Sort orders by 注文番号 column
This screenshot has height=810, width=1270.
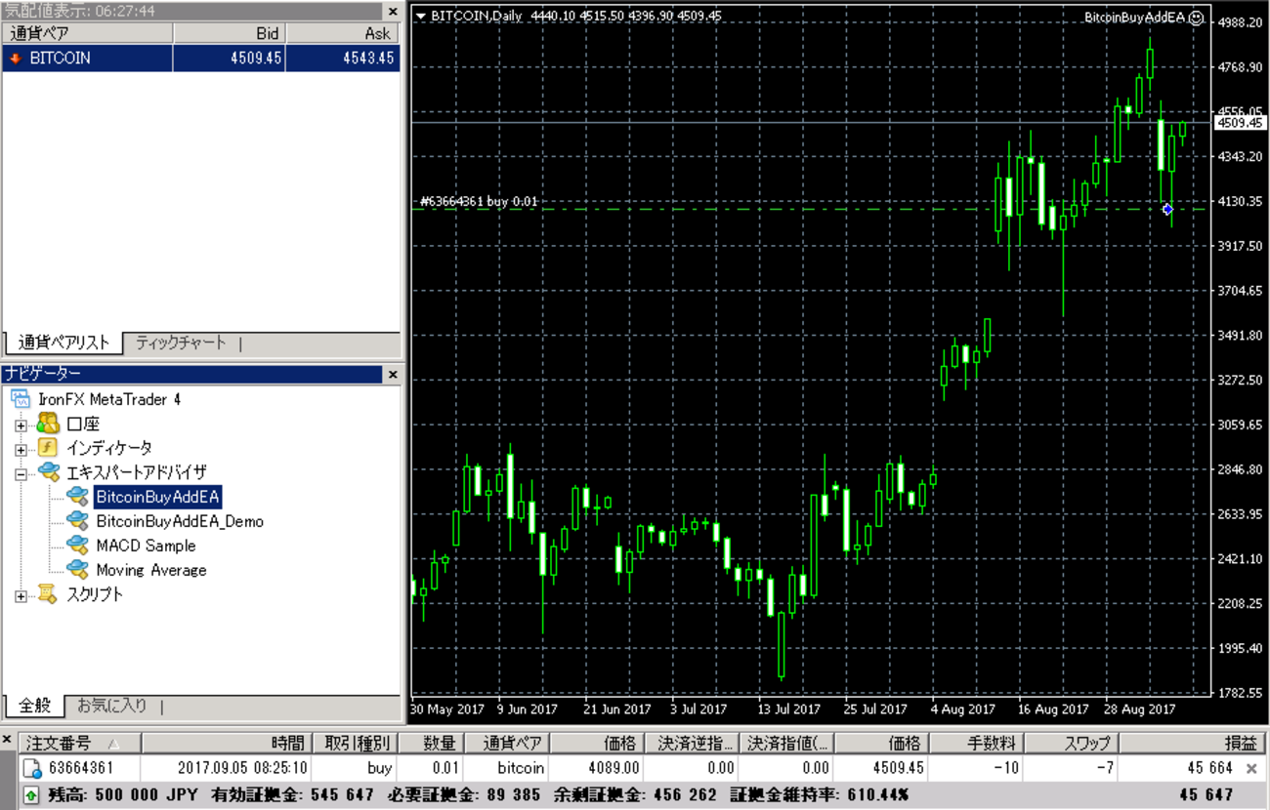80,743
